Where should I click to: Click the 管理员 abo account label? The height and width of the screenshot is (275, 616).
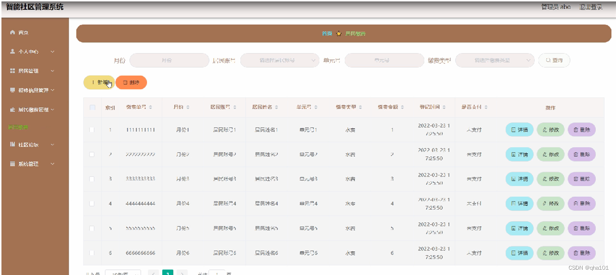(556, 7)
